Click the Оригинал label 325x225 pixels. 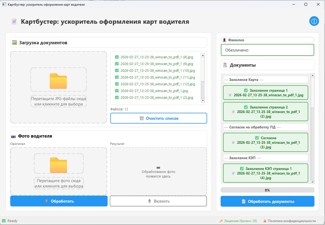point(18,144)
